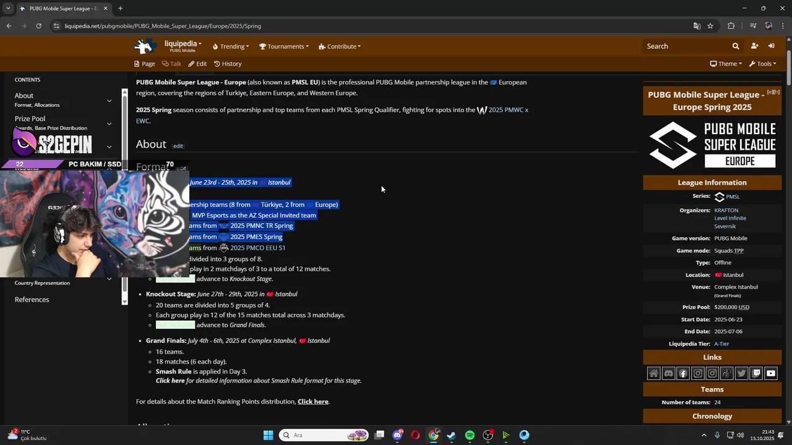Open Spotify from the taskbar
The height and width of the screenshot is (445, 792).
click(470, 435)
